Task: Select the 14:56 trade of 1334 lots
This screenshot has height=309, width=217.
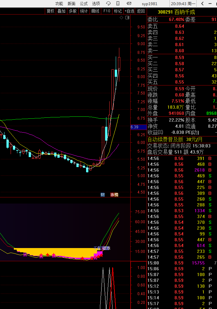Action: 182,211
